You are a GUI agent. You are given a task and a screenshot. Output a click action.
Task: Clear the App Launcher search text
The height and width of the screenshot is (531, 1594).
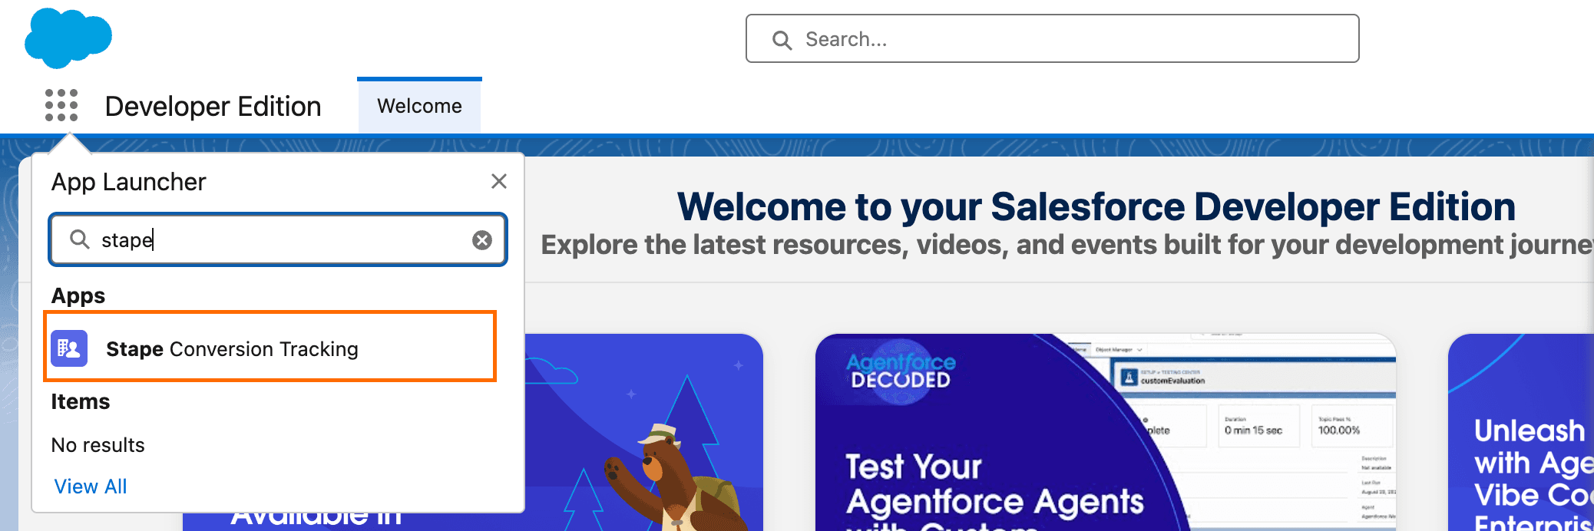coord(482,240)
